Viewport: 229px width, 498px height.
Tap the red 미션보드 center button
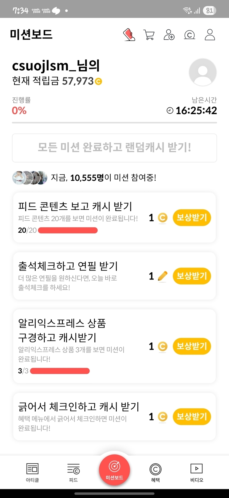[115, 470]
